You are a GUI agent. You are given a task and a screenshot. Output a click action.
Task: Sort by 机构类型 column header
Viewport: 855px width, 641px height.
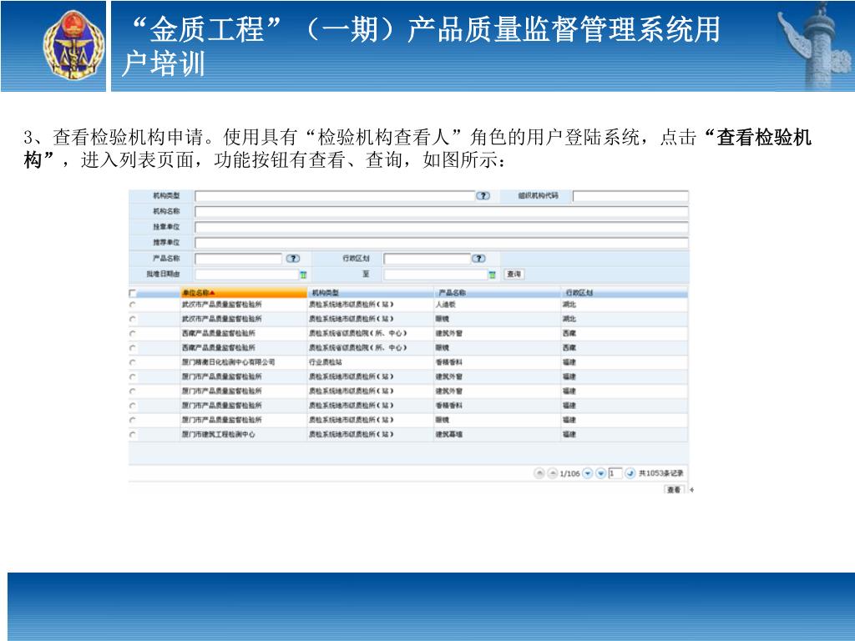tap(370, 293)
